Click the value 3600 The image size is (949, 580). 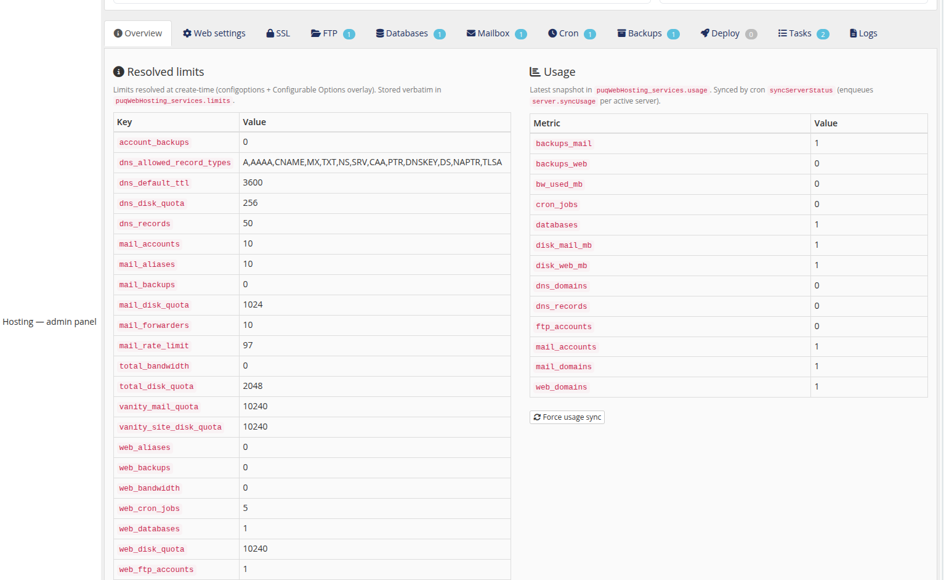pos(252,182)
